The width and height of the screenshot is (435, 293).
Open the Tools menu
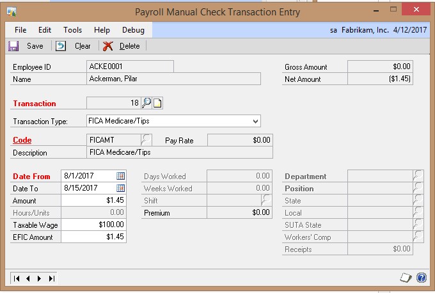click(73, 30)
